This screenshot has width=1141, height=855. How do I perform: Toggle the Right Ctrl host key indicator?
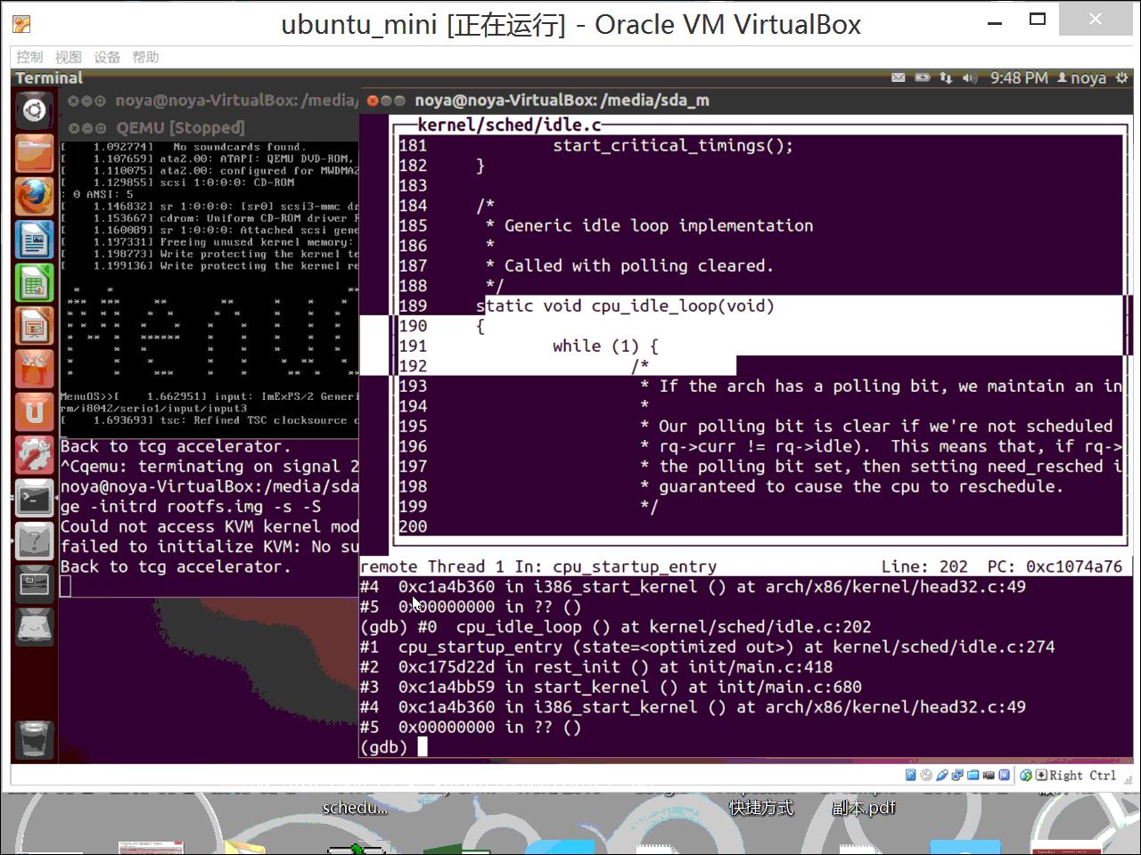click(x=1074, y=775)
